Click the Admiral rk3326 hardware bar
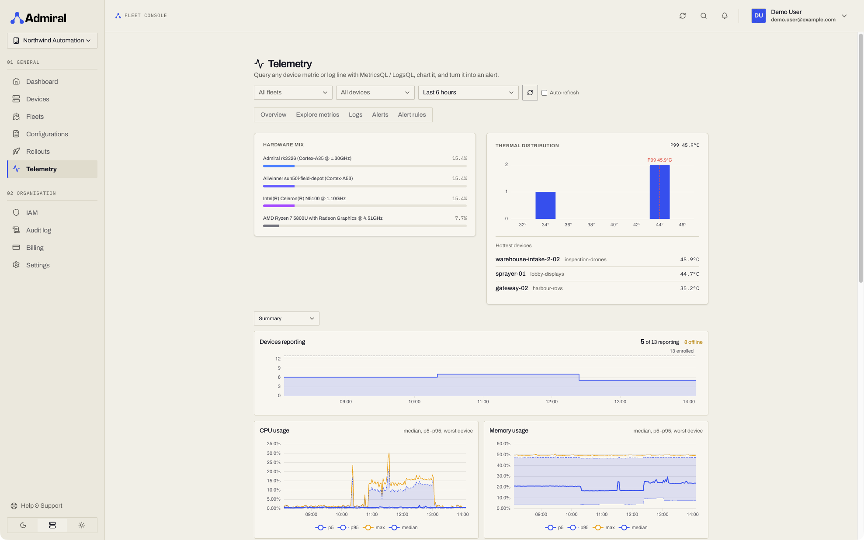The image size is (864, 540). 365,166
